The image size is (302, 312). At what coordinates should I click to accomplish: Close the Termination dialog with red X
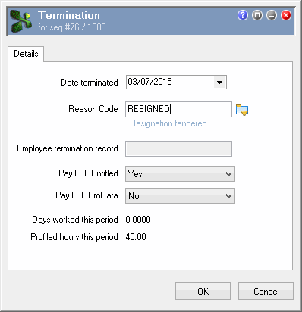[x=286, y=15]
